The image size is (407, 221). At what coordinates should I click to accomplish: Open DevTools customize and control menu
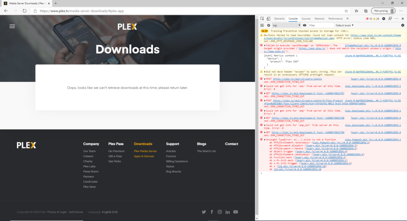pos(396,19)
